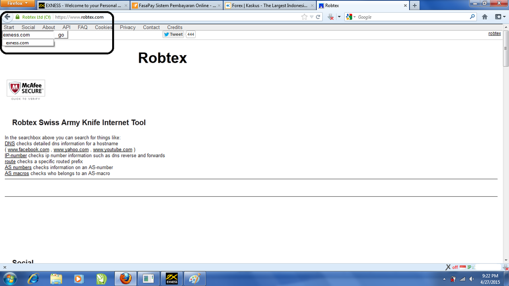Open the green CorelDRAW taskbar icon
This screenshot has width=509, height=286.
102,279
